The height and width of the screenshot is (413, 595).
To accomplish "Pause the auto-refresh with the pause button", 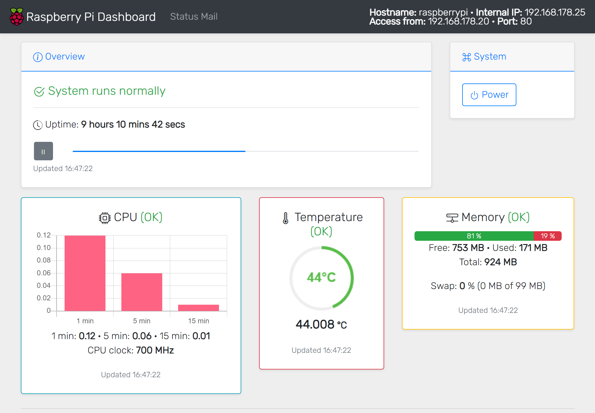I will pyautogui.click(x=43, y=151).
